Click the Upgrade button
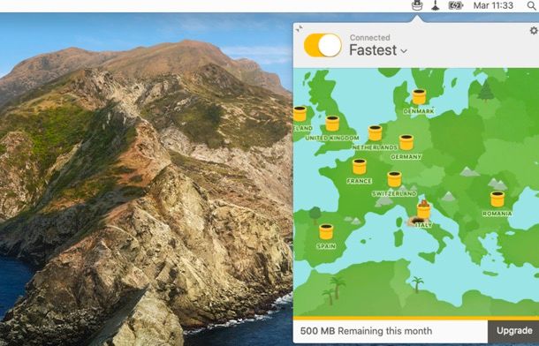 514,331
